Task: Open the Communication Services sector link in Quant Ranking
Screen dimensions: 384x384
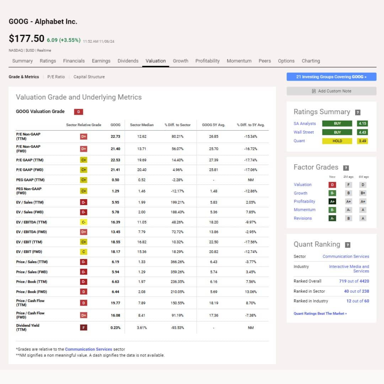Action: [x=346, y=256]
